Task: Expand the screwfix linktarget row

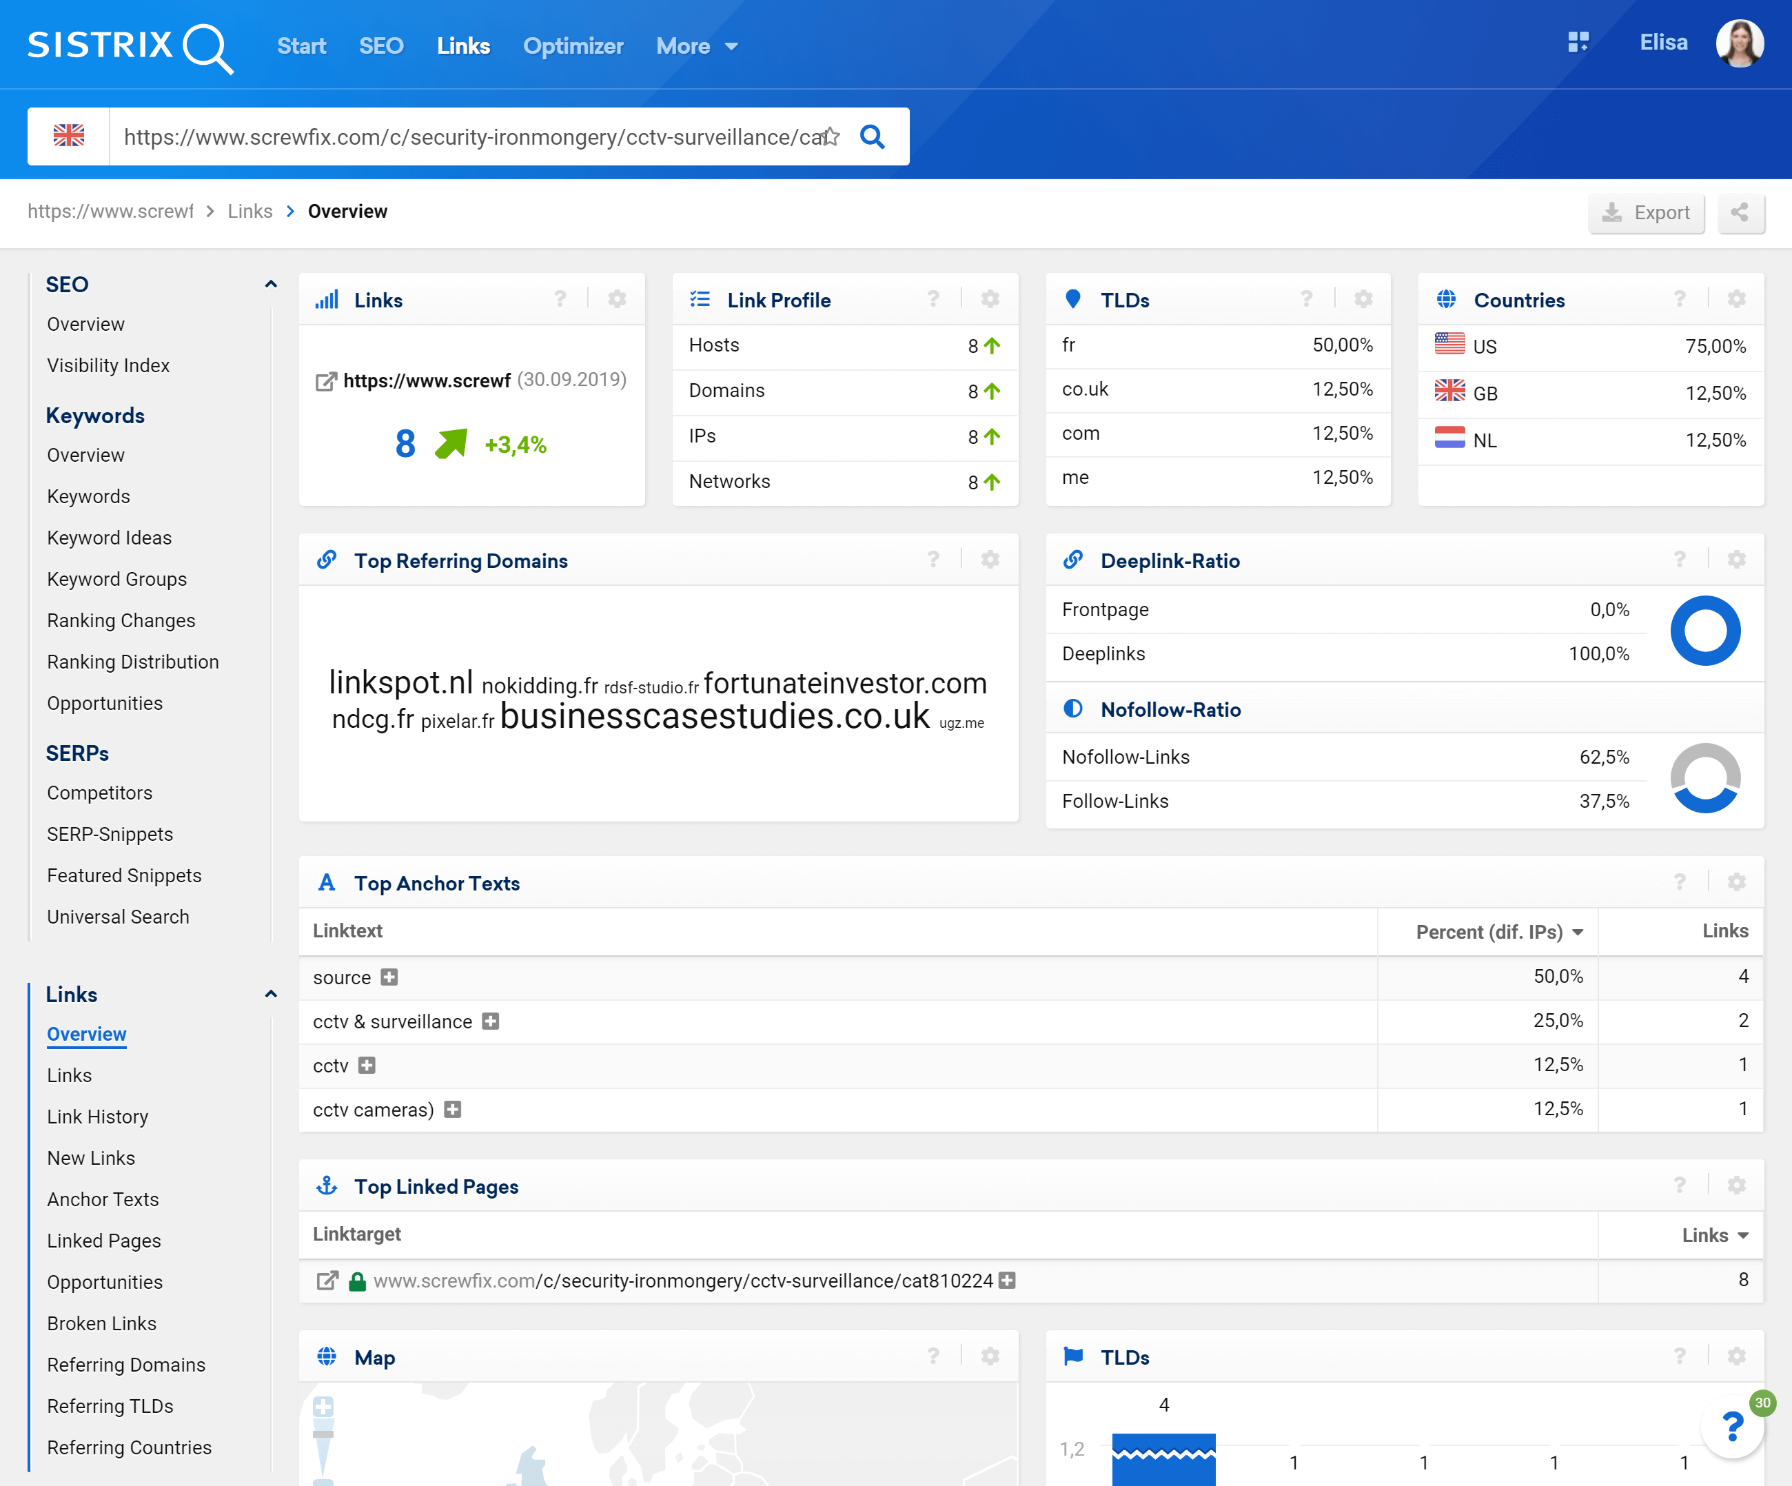Action: coord(1007,1281)
